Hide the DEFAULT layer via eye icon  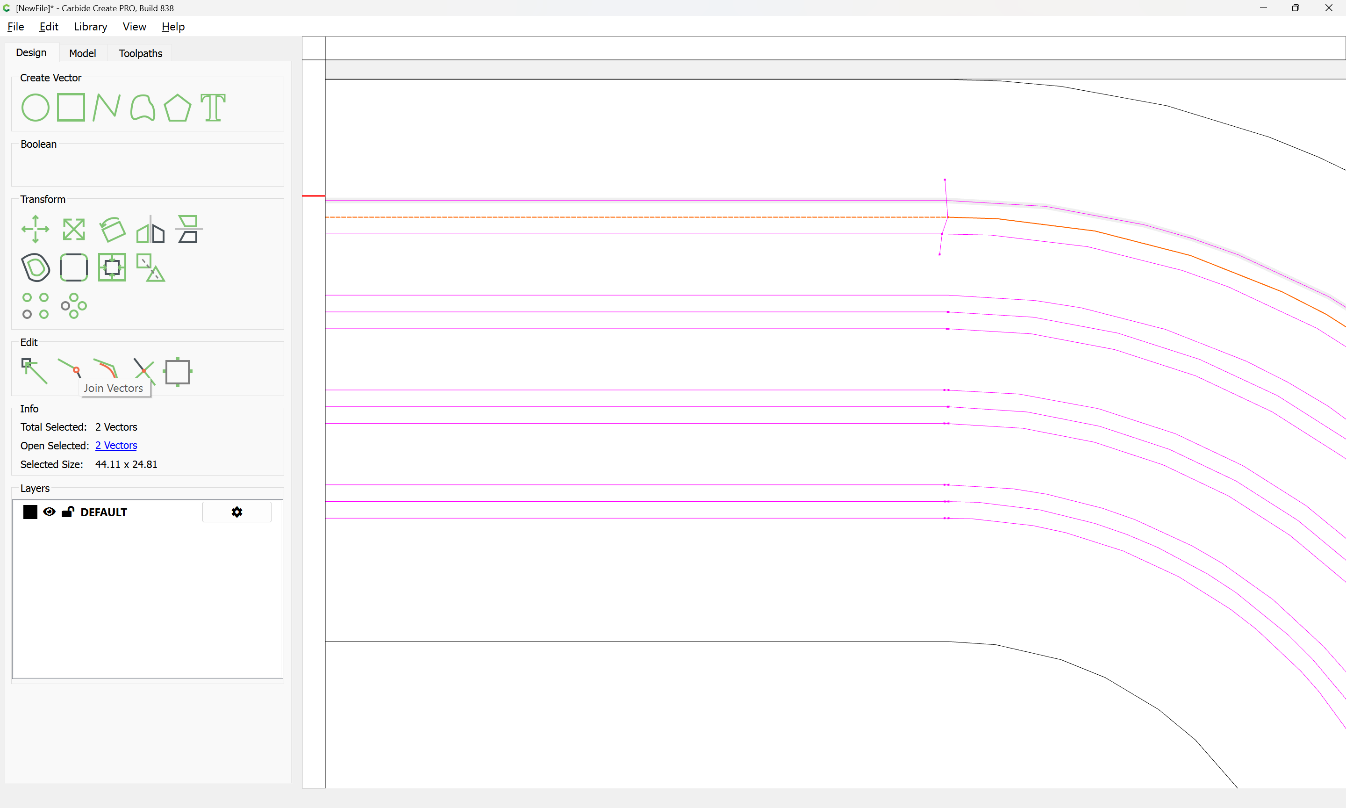tap(49, 512)
